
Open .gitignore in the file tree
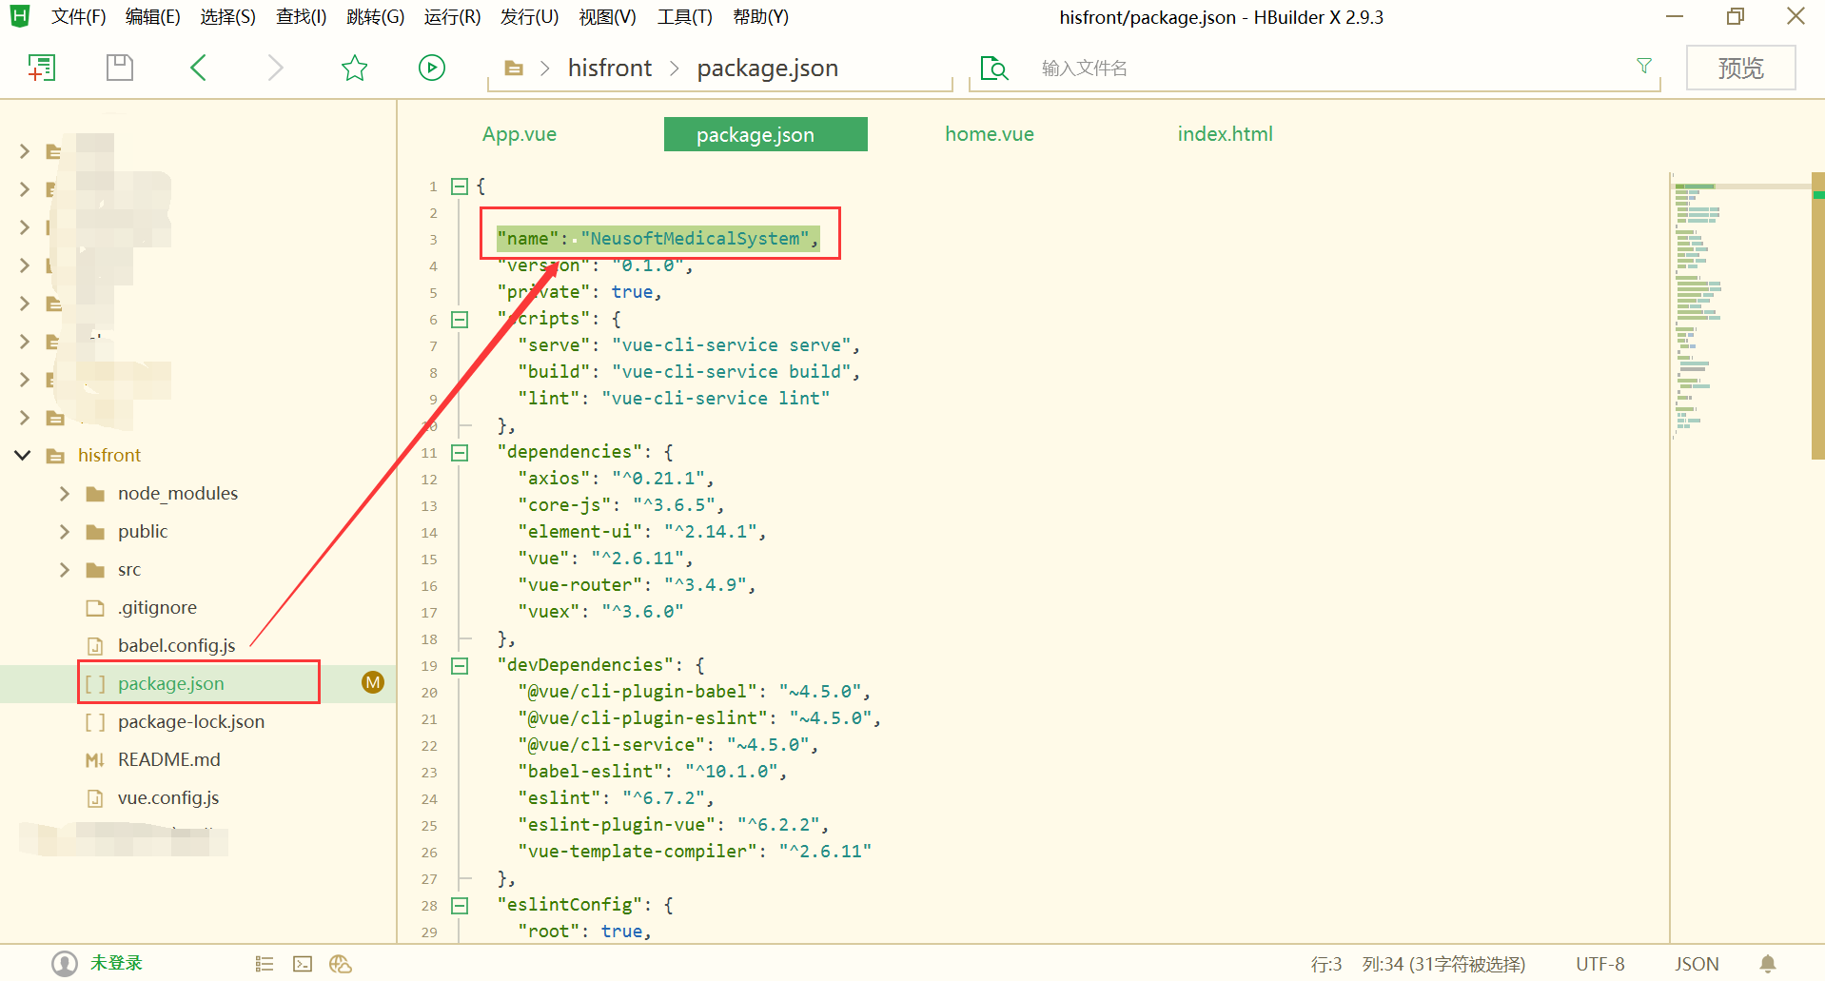(157, 607)
